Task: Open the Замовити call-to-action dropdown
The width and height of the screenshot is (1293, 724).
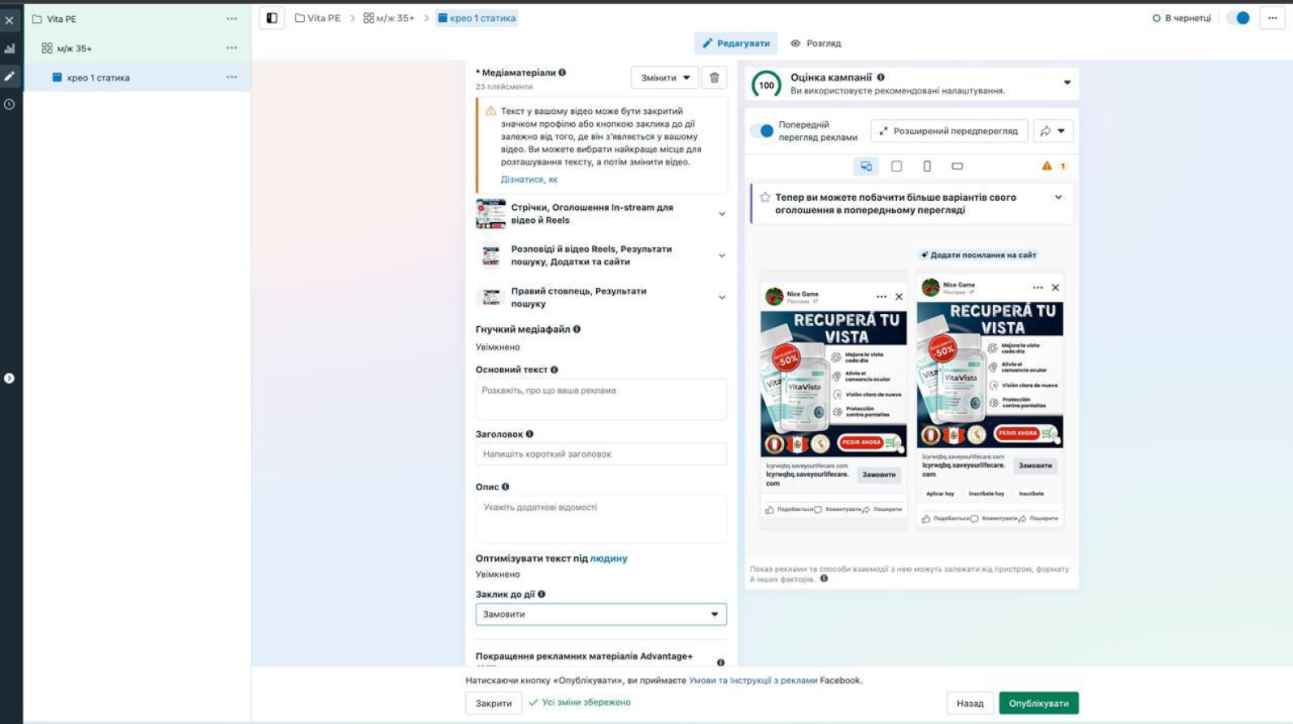Action: coord(600,614)
